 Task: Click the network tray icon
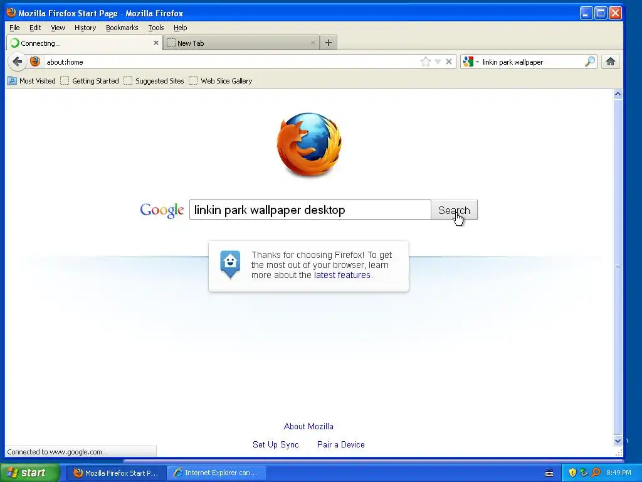(x=584, y=473)
